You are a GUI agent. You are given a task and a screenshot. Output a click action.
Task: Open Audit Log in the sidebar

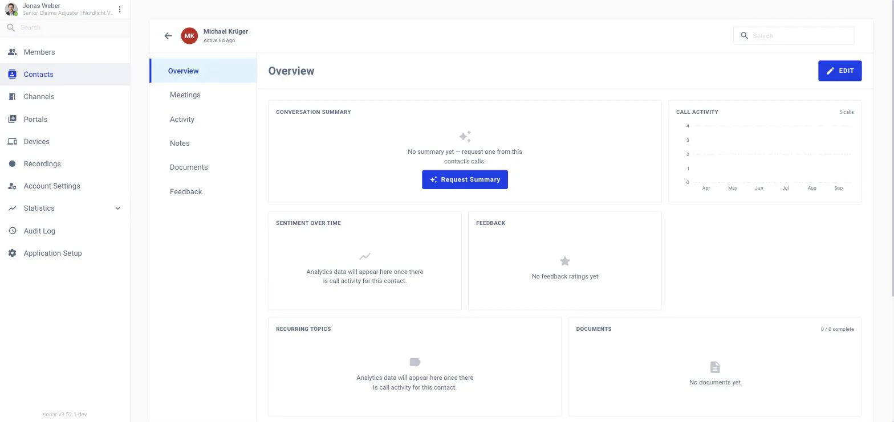tap(65, 231)
